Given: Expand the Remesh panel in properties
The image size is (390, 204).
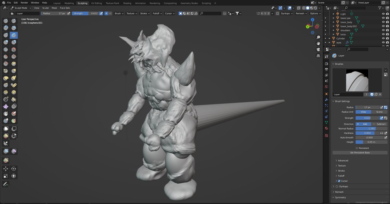Looking at the screenshot, I should coord(339,192).
